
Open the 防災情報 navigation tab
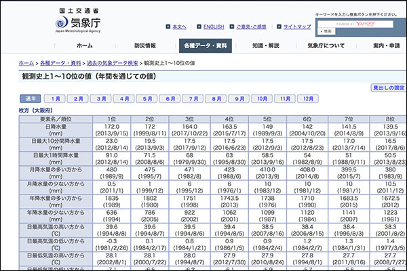click(x=144, y=45)
